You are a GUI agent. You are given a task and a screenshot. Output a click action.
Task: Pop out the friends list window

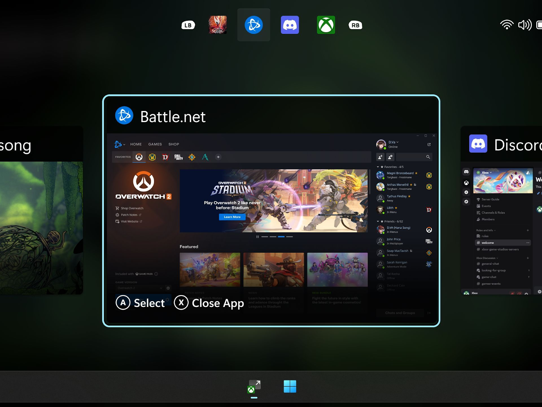(429, 144)
